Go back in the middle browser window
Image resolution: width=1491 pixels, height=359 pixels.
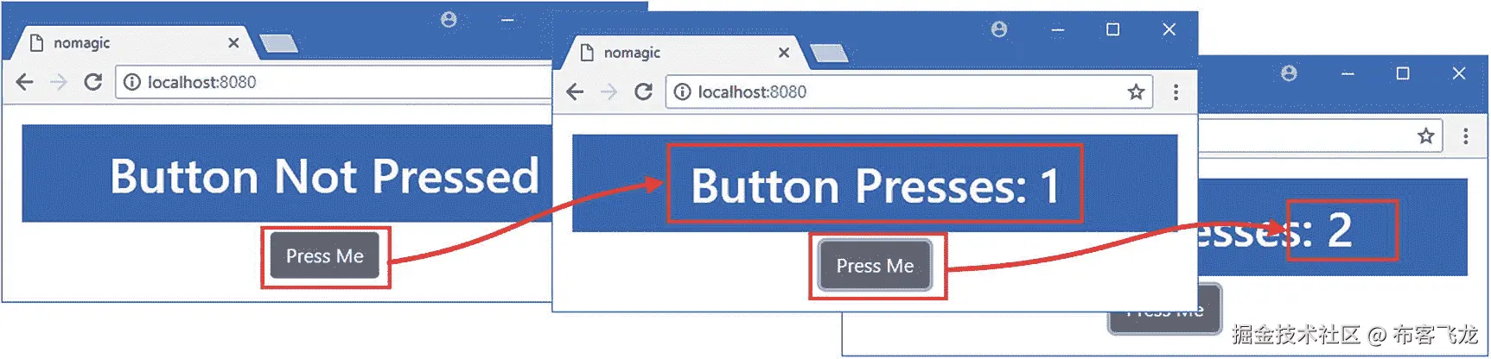(x=575, y=91)
